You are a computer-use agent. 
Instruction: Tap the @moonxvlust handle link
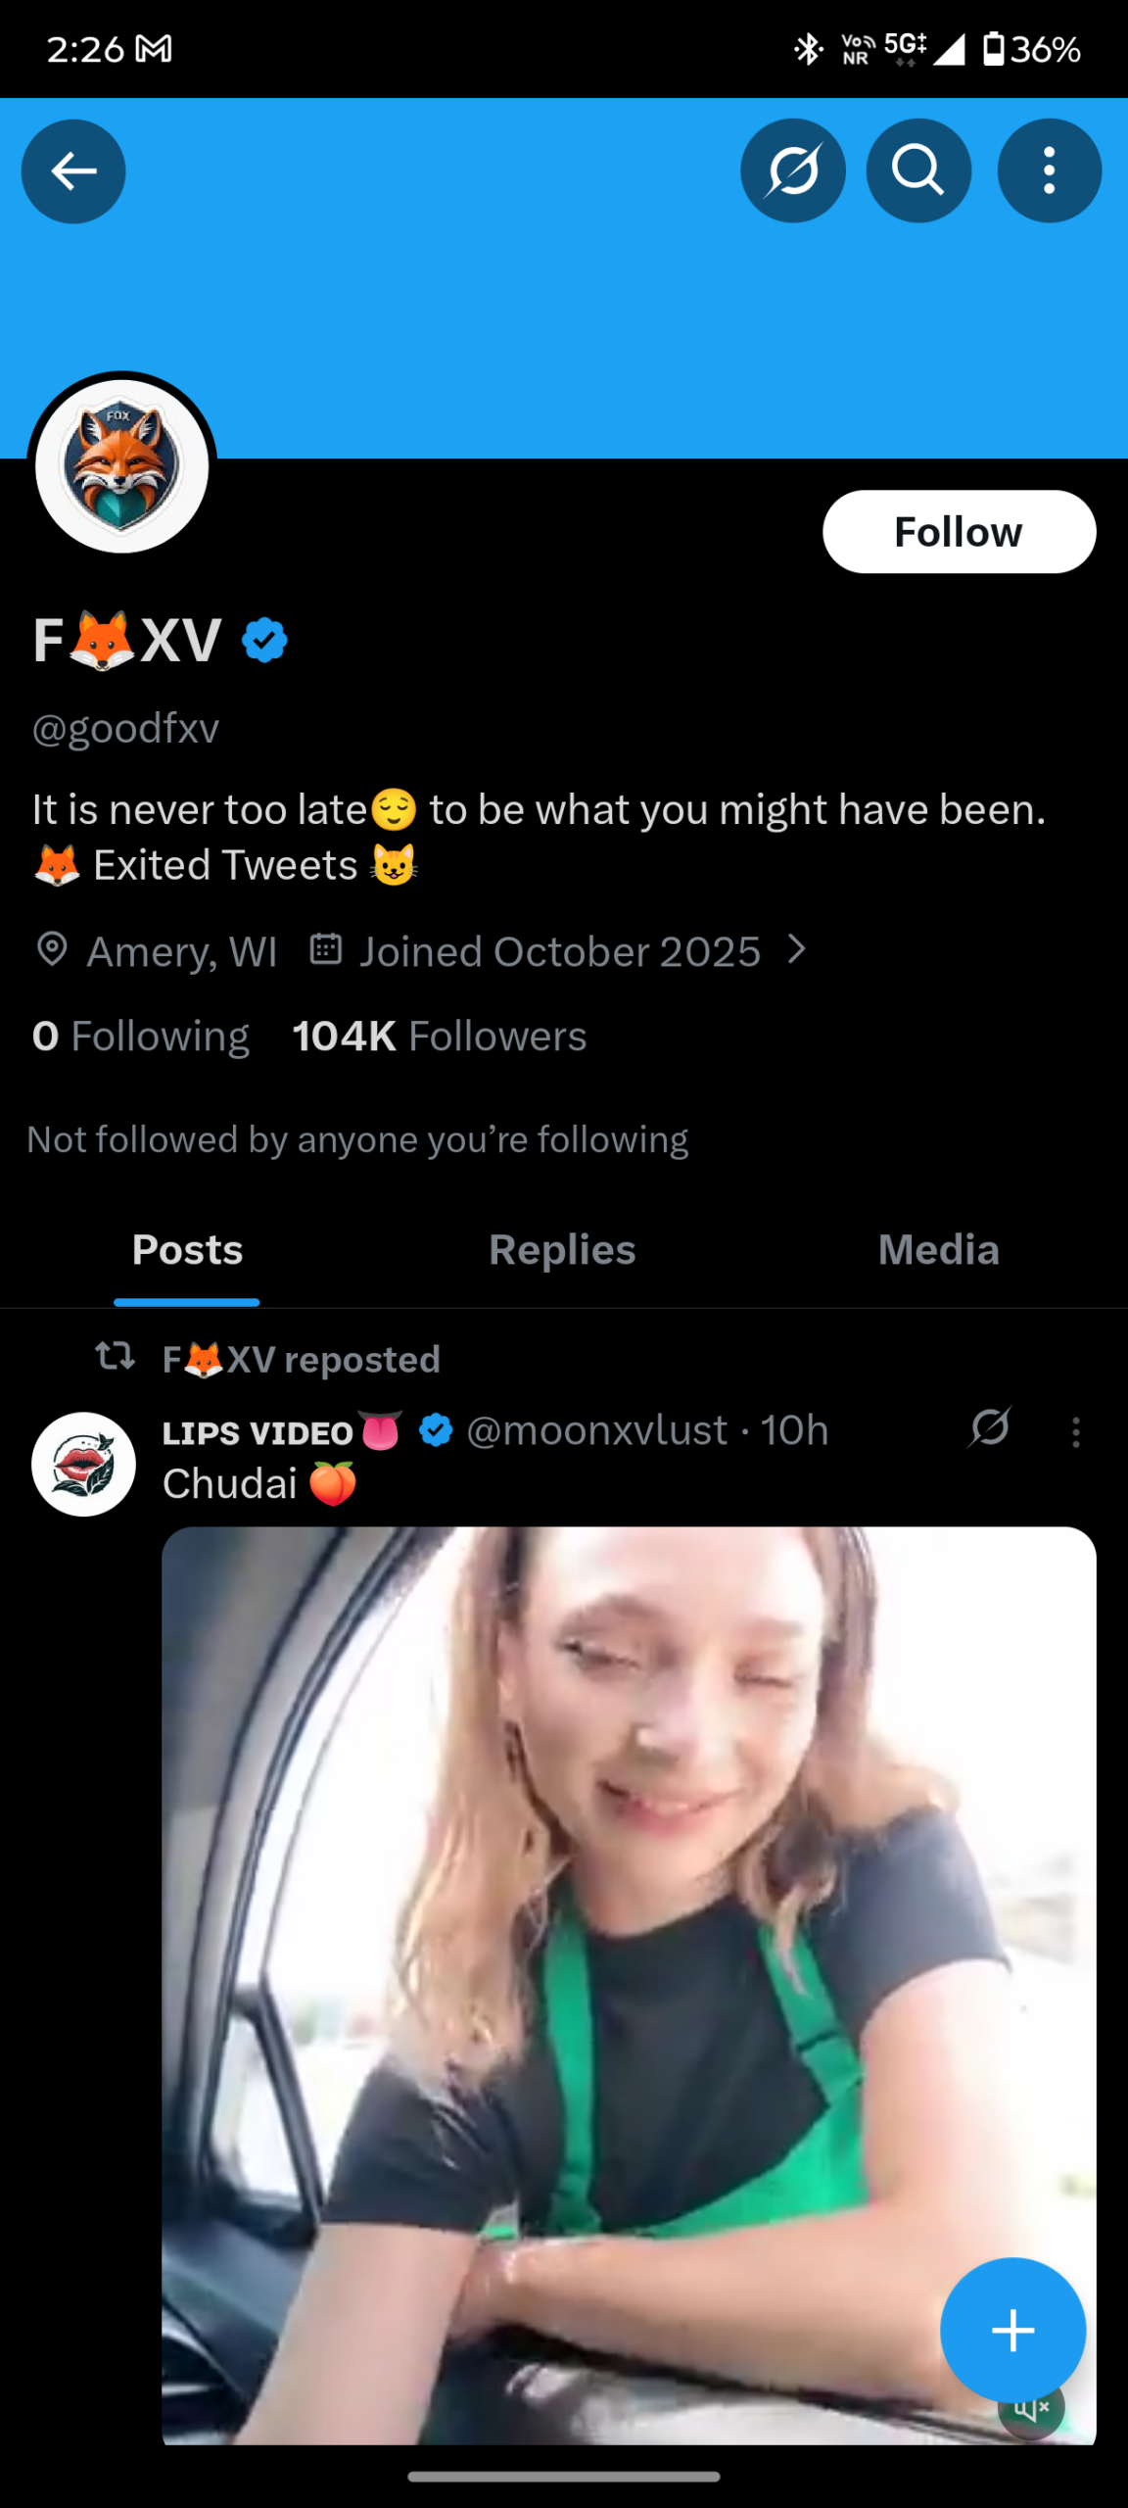596,1430
